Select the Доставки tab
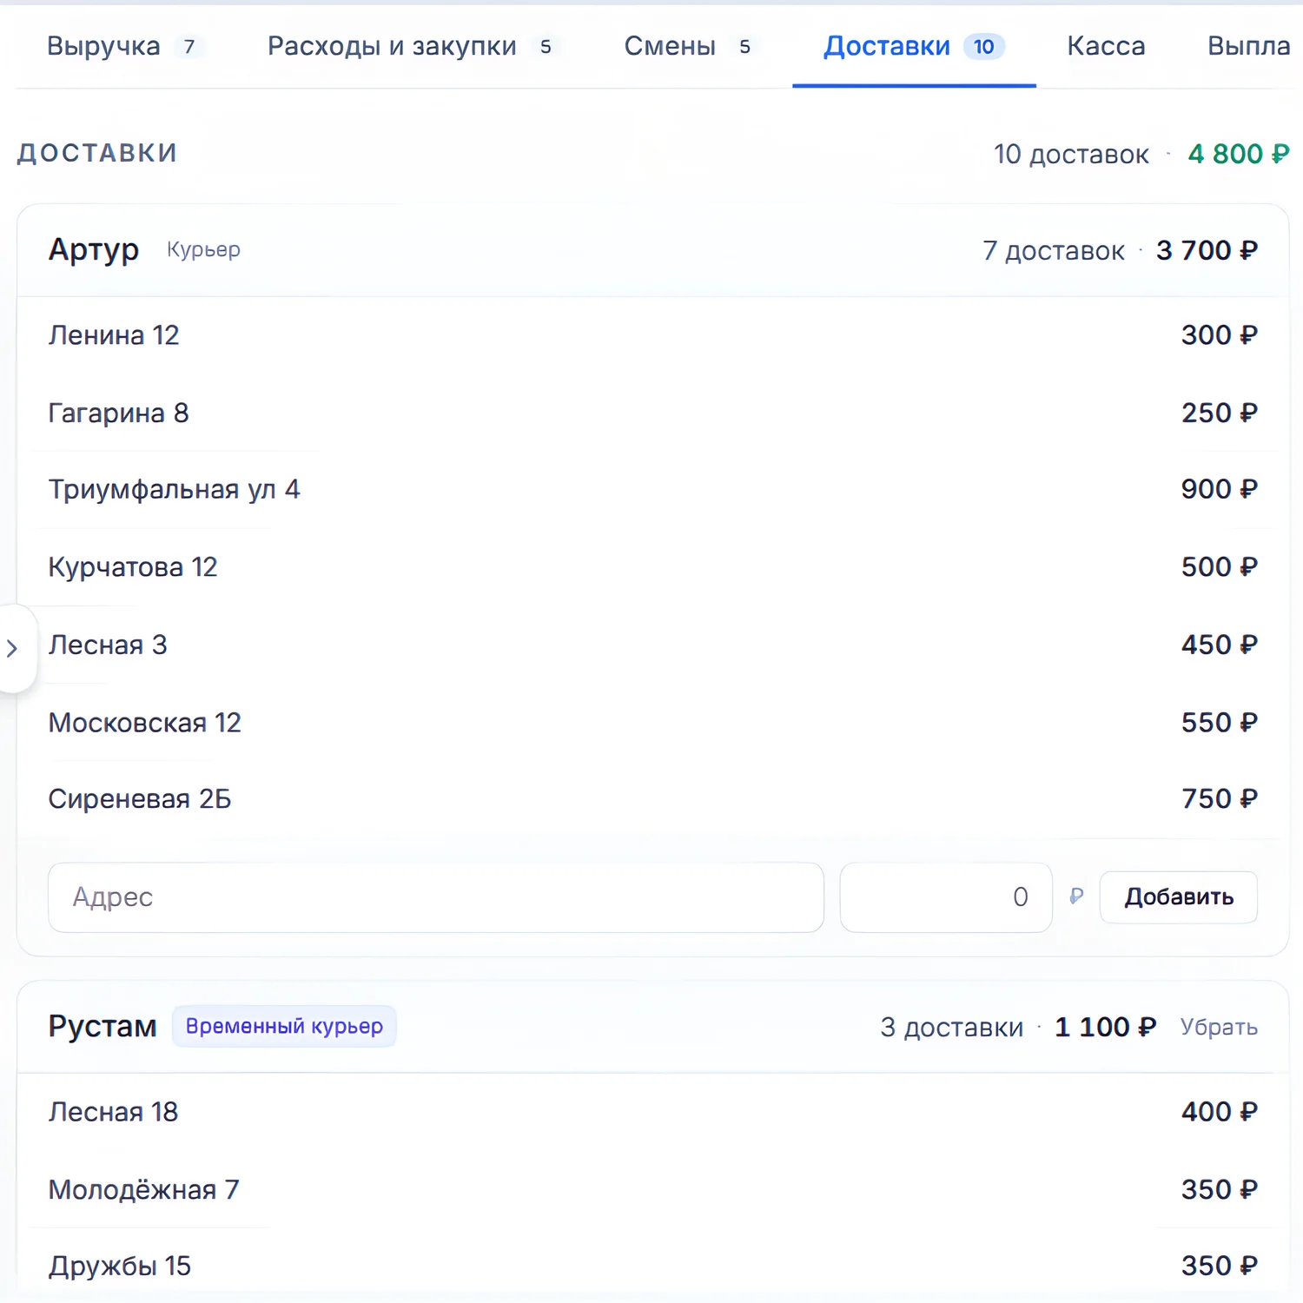The width and height of the screenshot is (1303, 1303). tap(914, 46)
